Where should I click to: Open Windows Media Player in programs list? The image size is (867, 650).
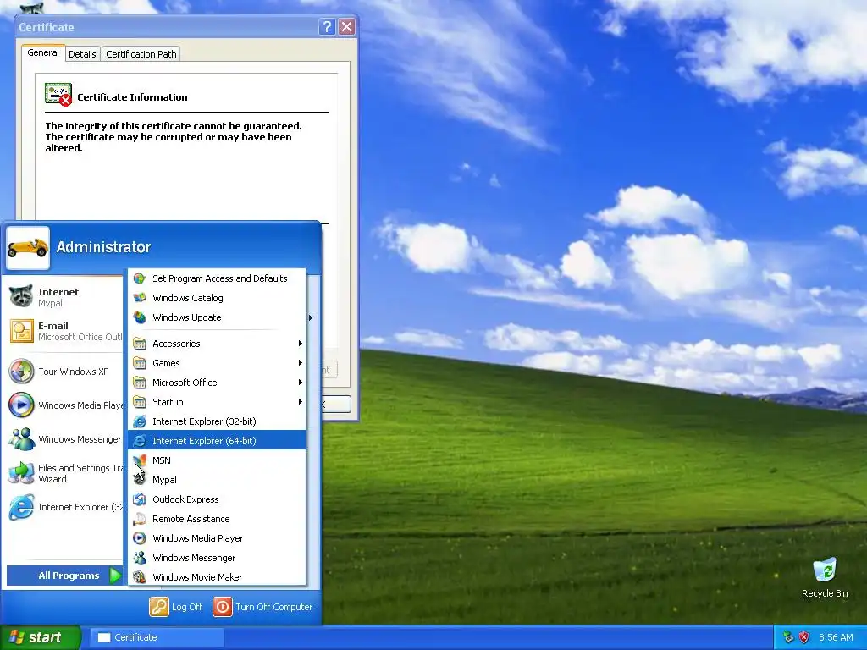(x=217, y=538)
